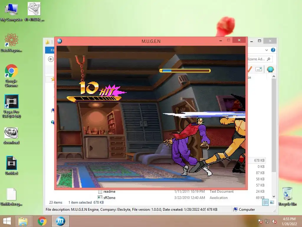
Task: Click the 57 KB size cell
Action: click(x=260, y=185)
